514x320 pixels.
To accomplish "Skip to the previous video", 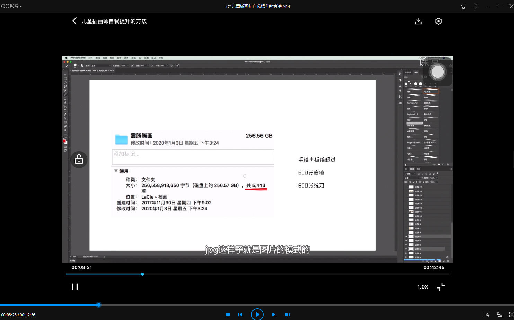I will point(240,314).
